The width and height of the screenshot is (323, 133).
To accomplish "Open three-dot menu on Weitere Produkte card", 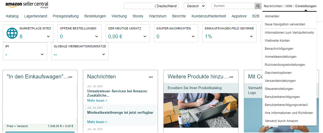I will pyautogui.click(x=231, y=77).
